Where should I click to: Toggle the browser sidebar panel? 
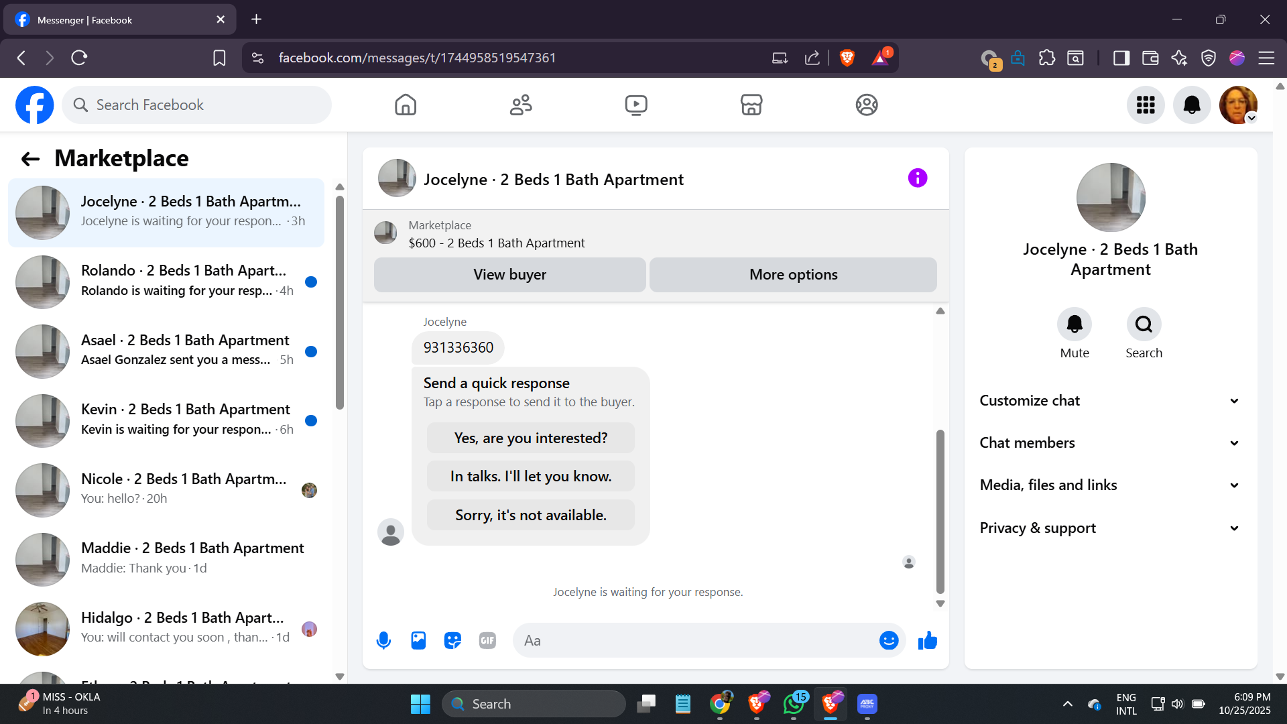pos(1121,58)
